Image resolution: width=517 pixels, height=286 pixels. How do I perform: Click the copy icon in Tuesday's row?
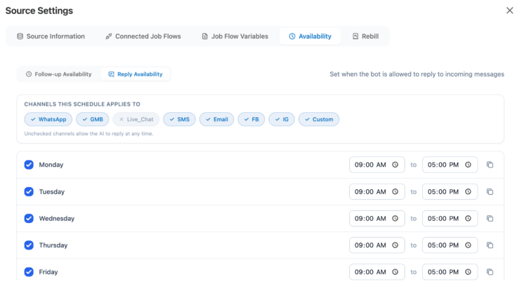(490, 191)
